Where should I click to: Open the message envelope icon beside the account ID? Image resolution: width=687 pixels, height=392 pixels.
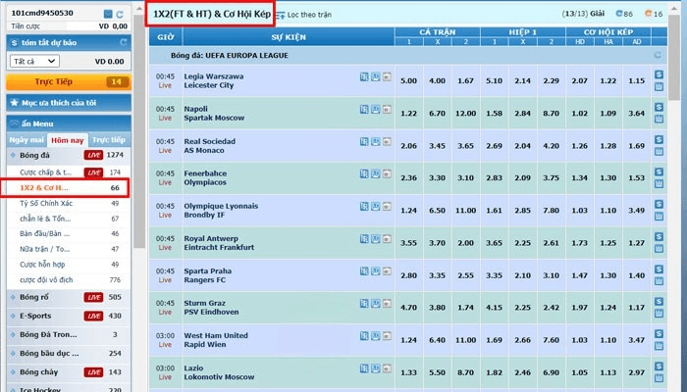point(108,14)
